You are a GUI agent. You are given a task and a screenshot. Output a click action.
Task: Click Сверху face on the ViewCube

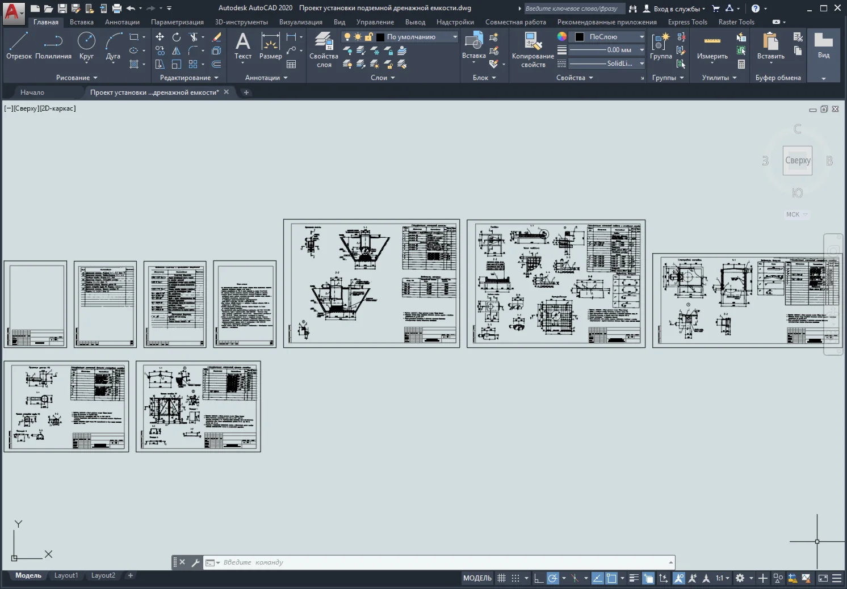tap(797, 161)
